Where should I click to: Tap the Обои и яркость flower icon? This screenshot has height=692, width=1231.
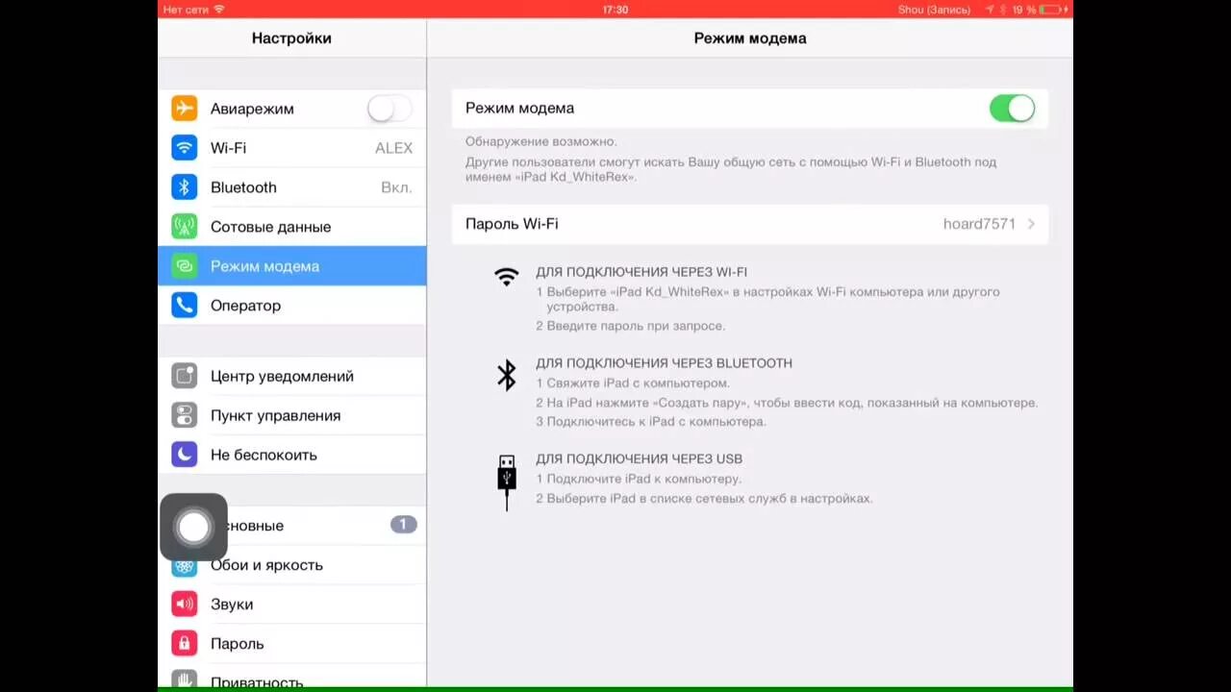coord(184,566)
